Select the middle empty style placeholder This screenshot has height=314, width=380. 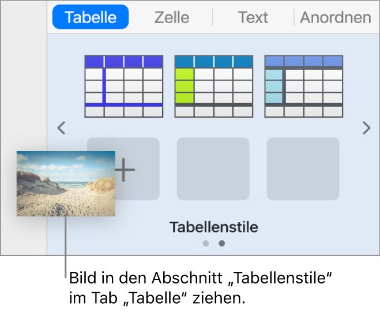pyautogui.click(x=213, y=169)
